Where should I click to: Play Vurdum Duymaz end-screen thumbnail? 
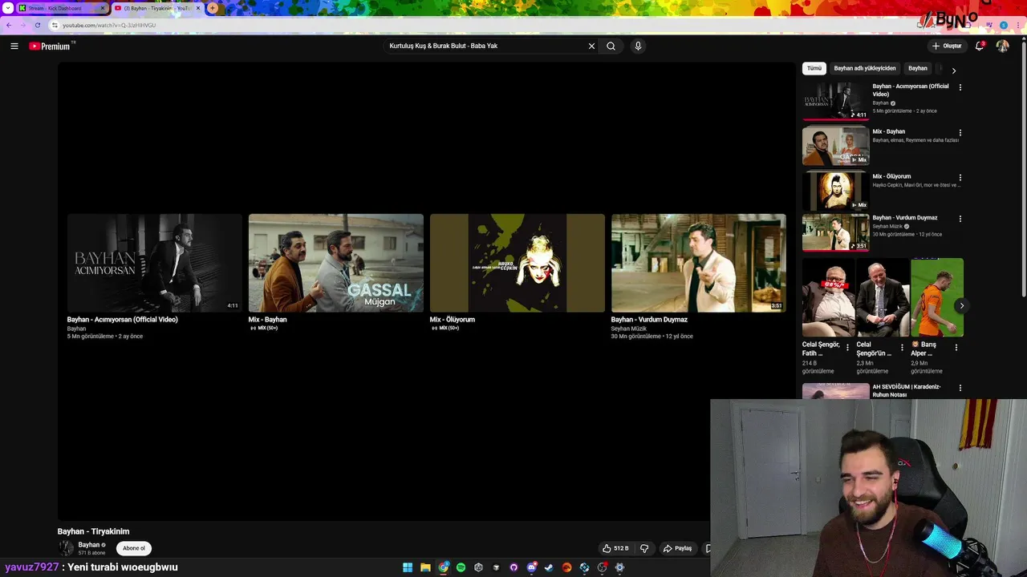pyautogui.click(x=699, y=263)
